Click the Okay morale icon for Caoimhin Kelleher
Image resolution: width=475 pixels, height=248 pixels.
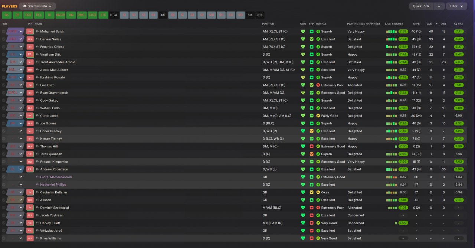[x=318, y=192]
